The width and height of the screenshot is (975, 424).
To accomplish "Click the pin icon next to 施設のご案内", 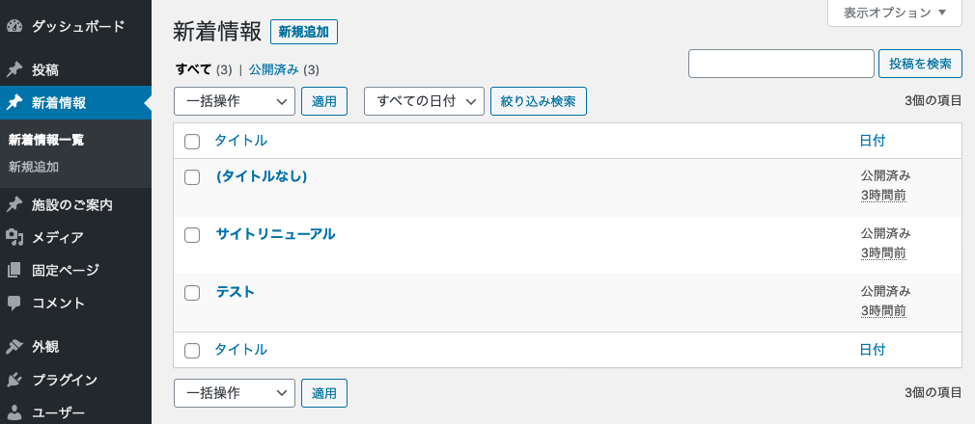I will 14,204.
